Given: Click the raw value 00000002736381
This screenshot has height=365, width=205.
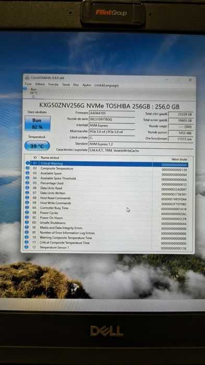Looking at the screenshot, I should click(x=174, y=194).
